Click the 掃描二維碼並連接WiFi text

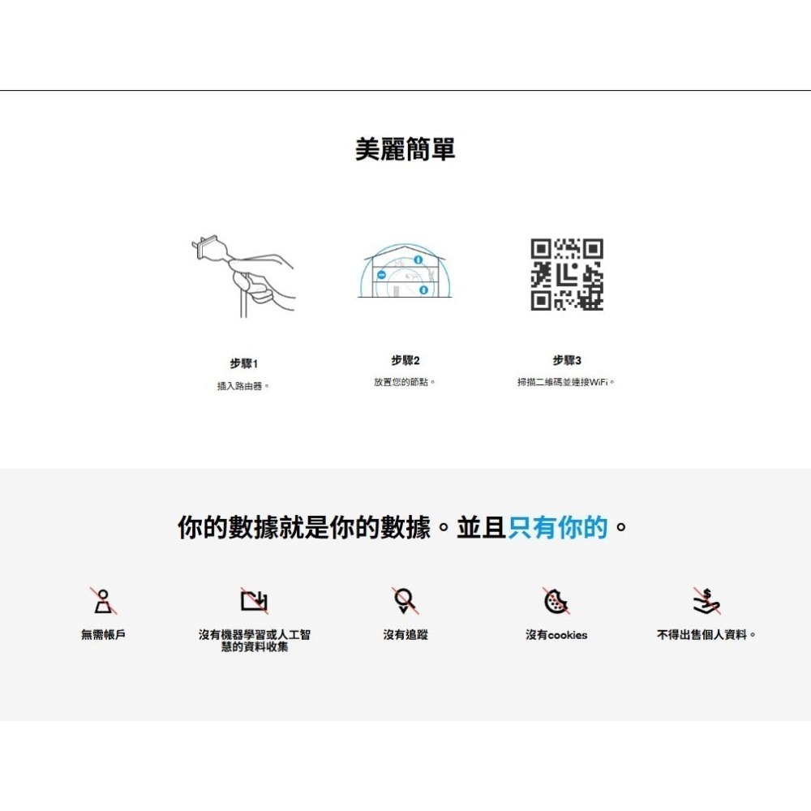(x=567, y=382)
